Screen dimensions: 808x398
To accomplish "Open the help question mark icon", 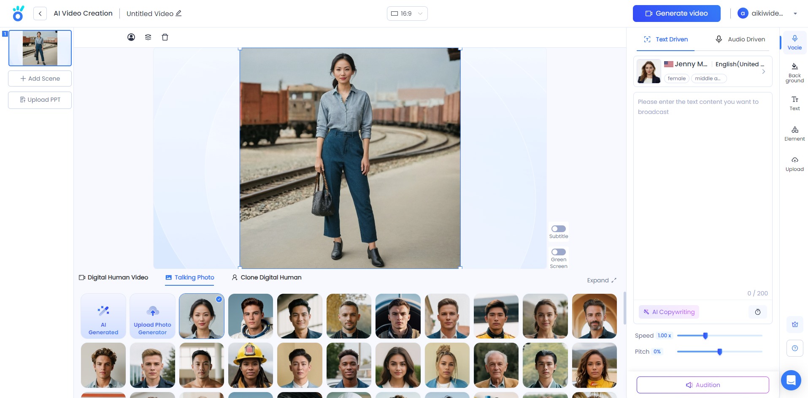I will coord(795,348).
